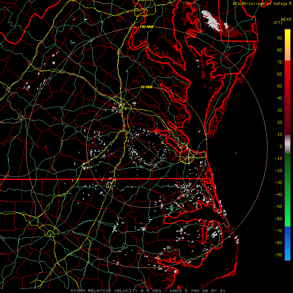Click the "100 NMI" range ring label

pyautogui.click(x=146, y=27)
